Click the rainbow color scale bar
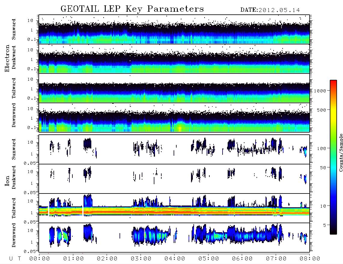The height and width of the screenshot is (264, 343). (x=333, y=157)
